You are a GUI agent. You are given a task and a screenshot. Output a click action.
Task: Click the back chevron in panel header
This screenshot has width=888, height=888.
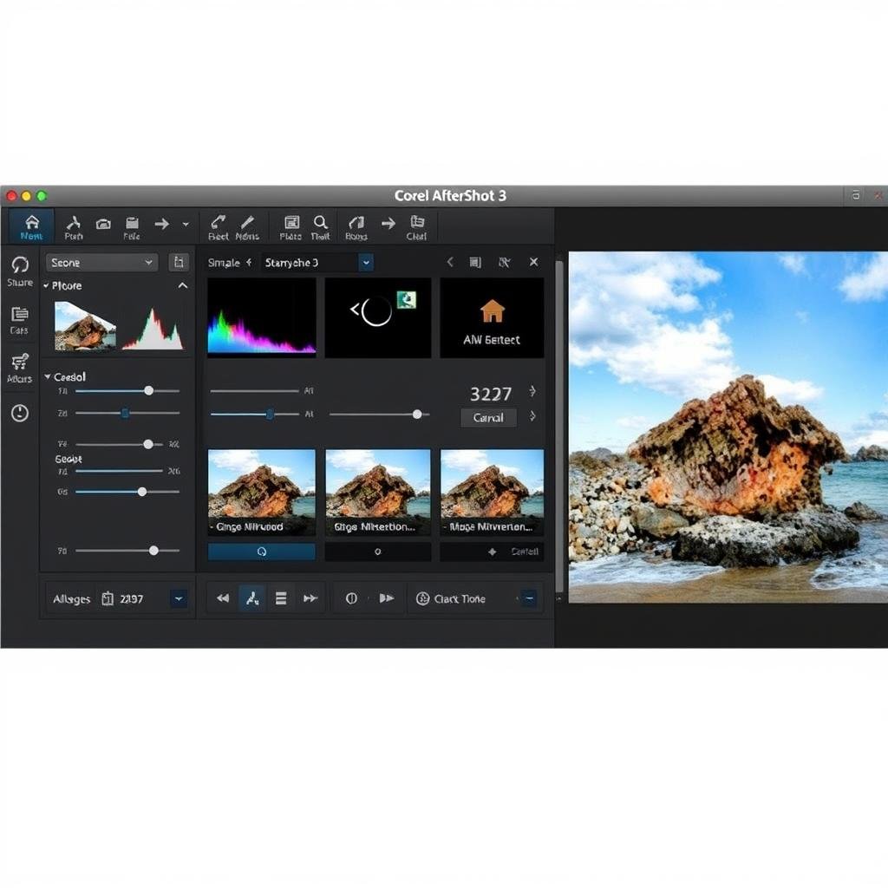[x=450, y=262]
